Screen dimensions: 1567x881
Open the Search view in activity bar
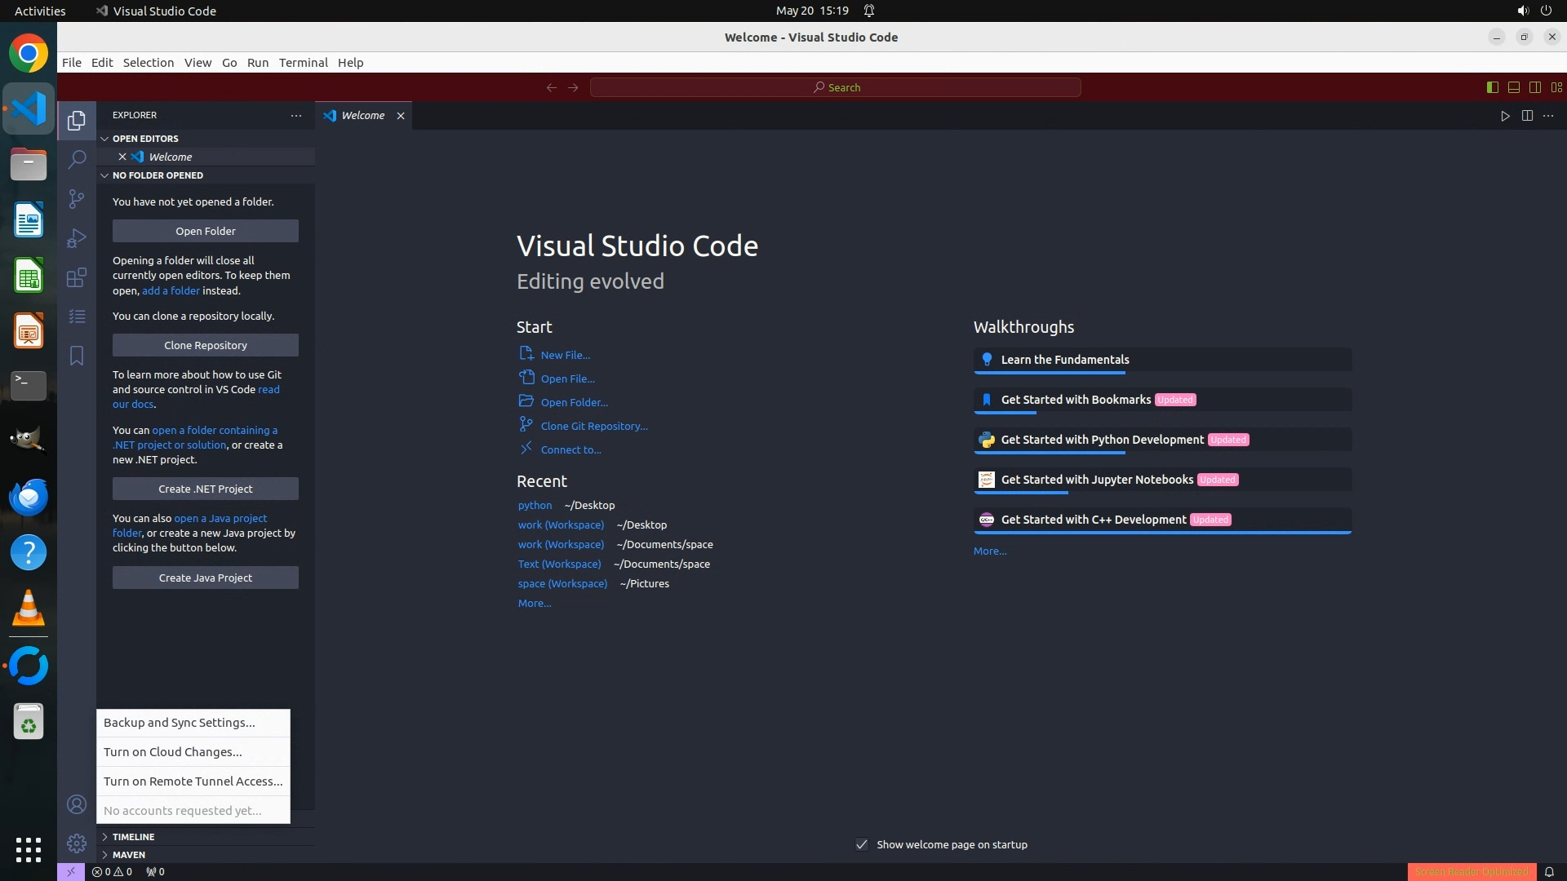pyautogui.click(x=77, y=159)
